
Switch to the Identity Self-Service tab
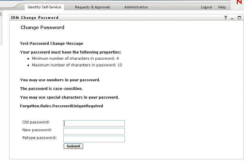pyautogui.click(x=44, y=7)
